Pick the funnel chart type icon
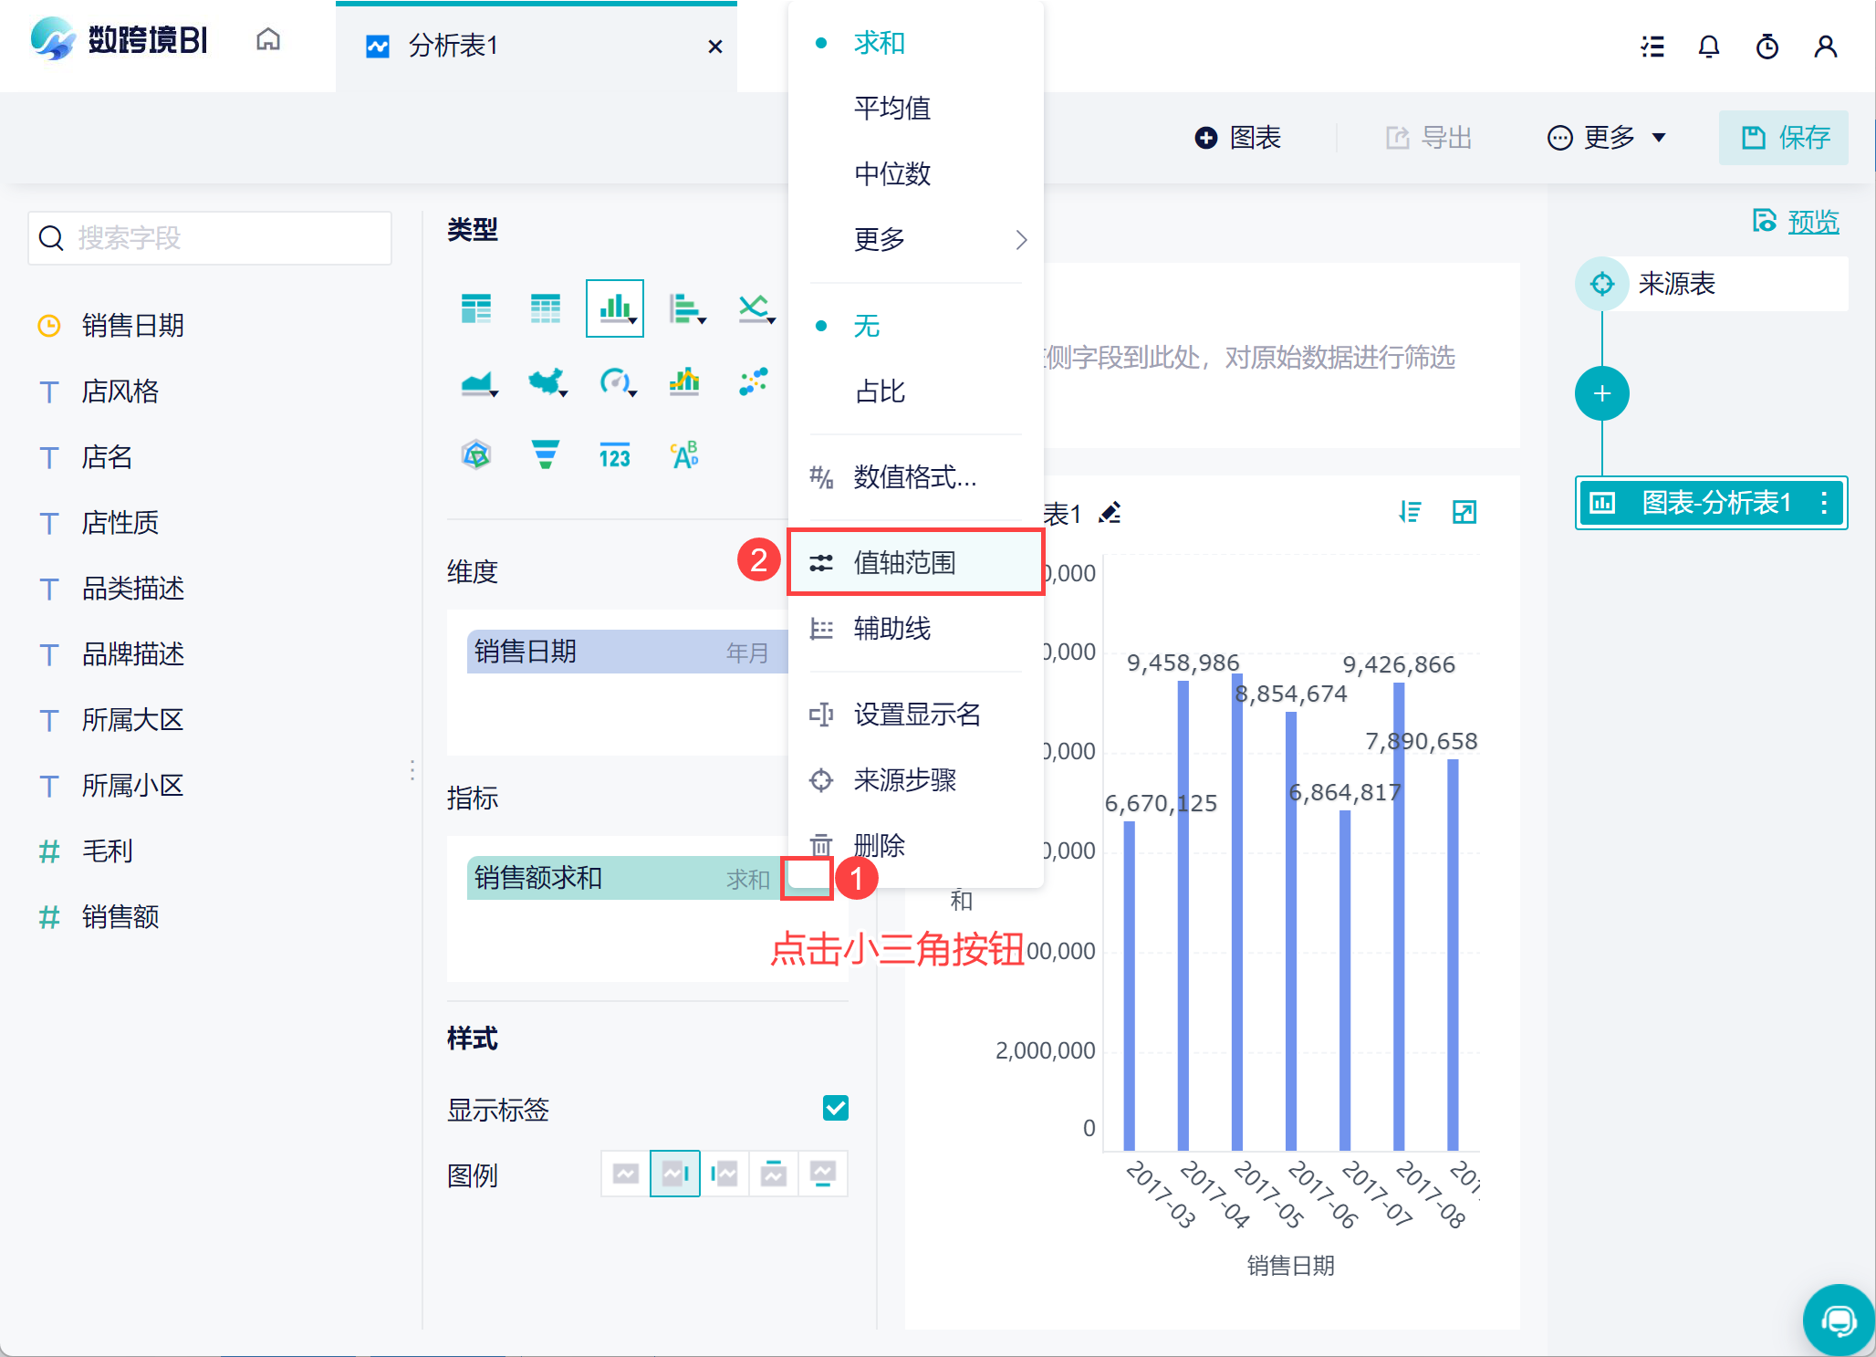 545,454
